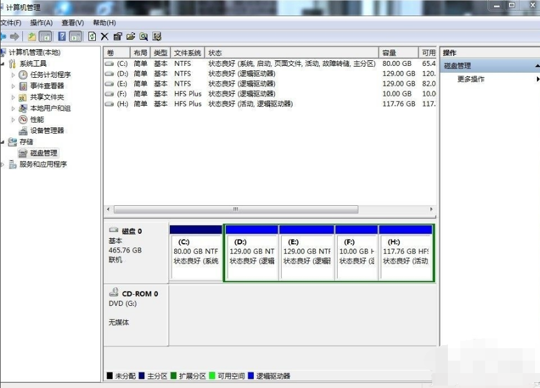Toggle the console tree show/hide button
540x388 pixels.
(45, 37)
